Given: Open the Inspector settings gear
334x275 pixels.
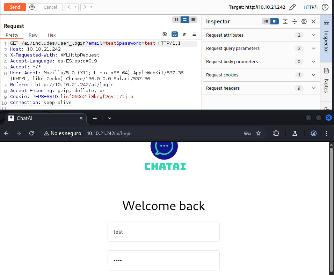Looking at the screenshot, I should 304,21.
